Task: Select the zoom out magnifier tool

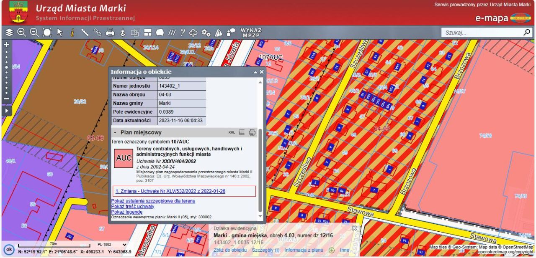Action: 34,32
